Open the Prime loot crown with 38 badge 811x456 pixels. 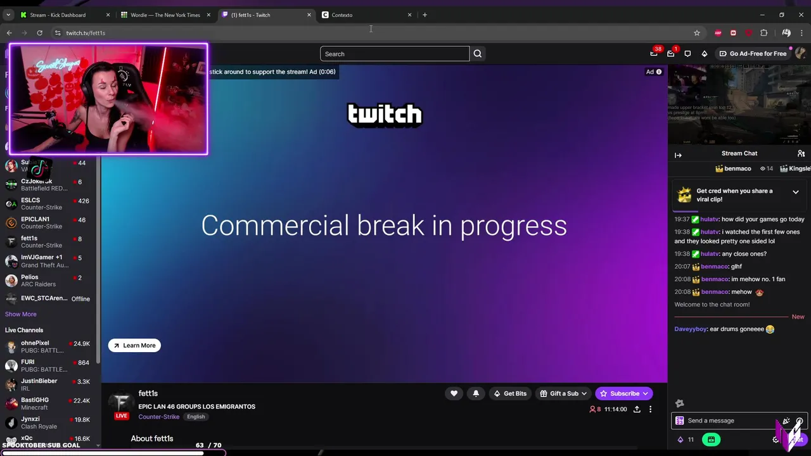click(x=654, y=54)
